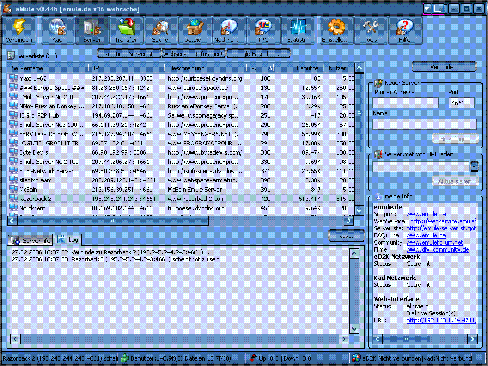Open the Nachrichten messages view
This screenshot has width=488, height=366.
[x=229, y=30]
